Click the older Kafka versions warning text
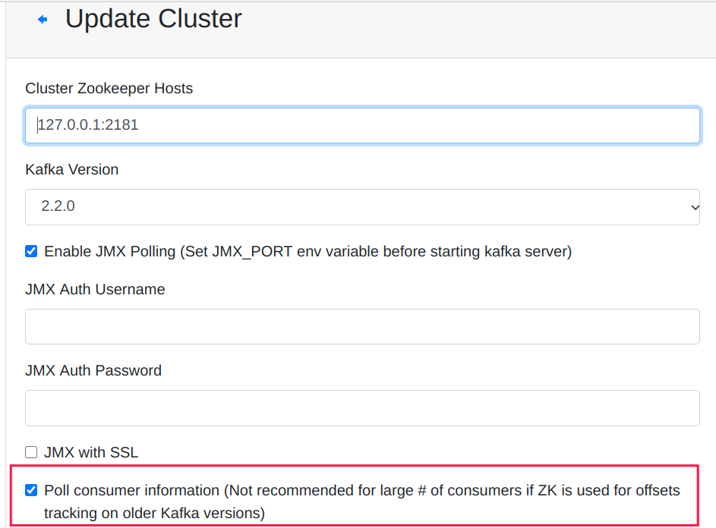Screen dimensions: 716x528 click(x=154, y=513)
